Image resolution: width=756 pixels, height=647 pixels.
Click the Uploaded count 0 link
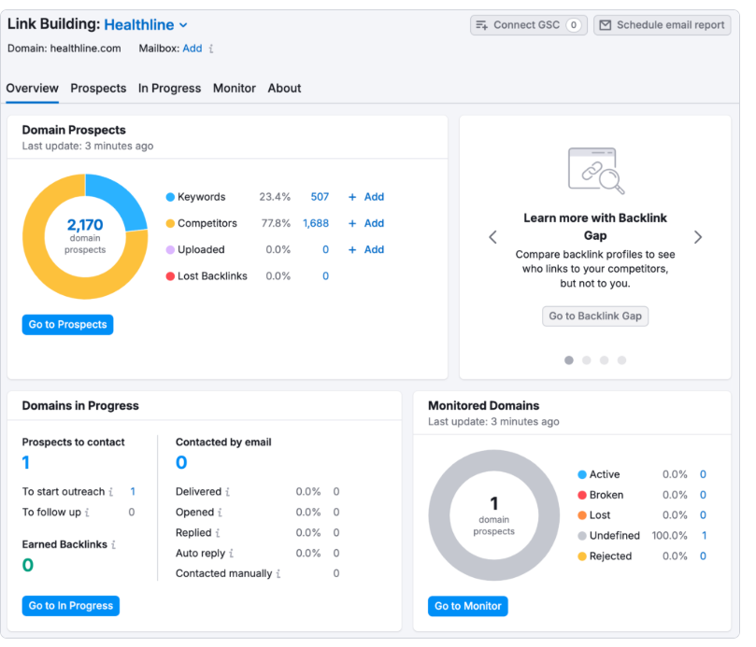pyautogui.click(x=326, y=250)
